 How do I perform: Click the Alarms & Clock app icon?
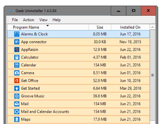point(17,34)
